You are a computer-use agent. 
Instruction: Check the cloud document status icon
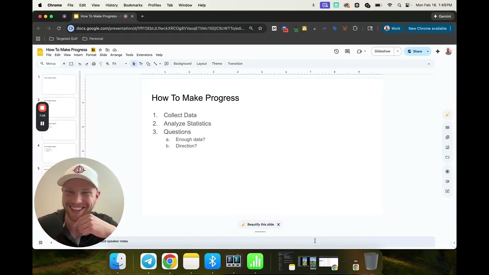[x=115, y=50]
